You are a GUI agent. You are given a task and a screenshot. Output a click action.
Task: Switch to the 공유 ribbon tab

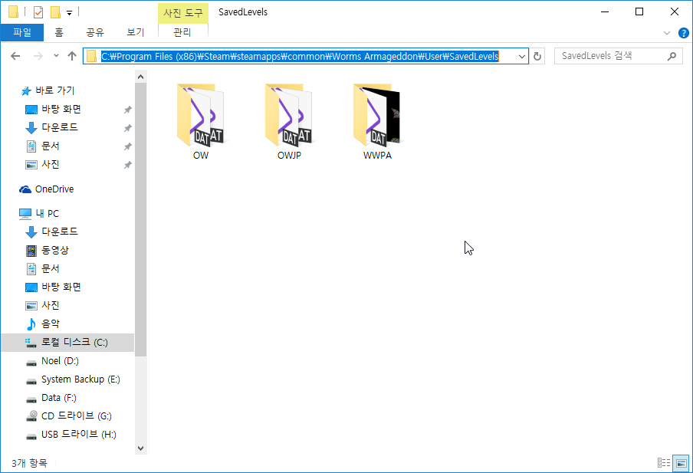point(94,32)
